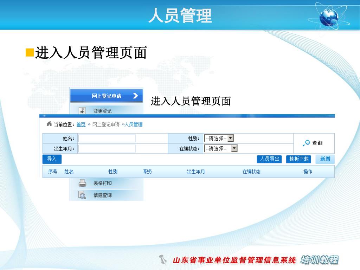Click the 变更登记 arrow icon

click(82, 111)
